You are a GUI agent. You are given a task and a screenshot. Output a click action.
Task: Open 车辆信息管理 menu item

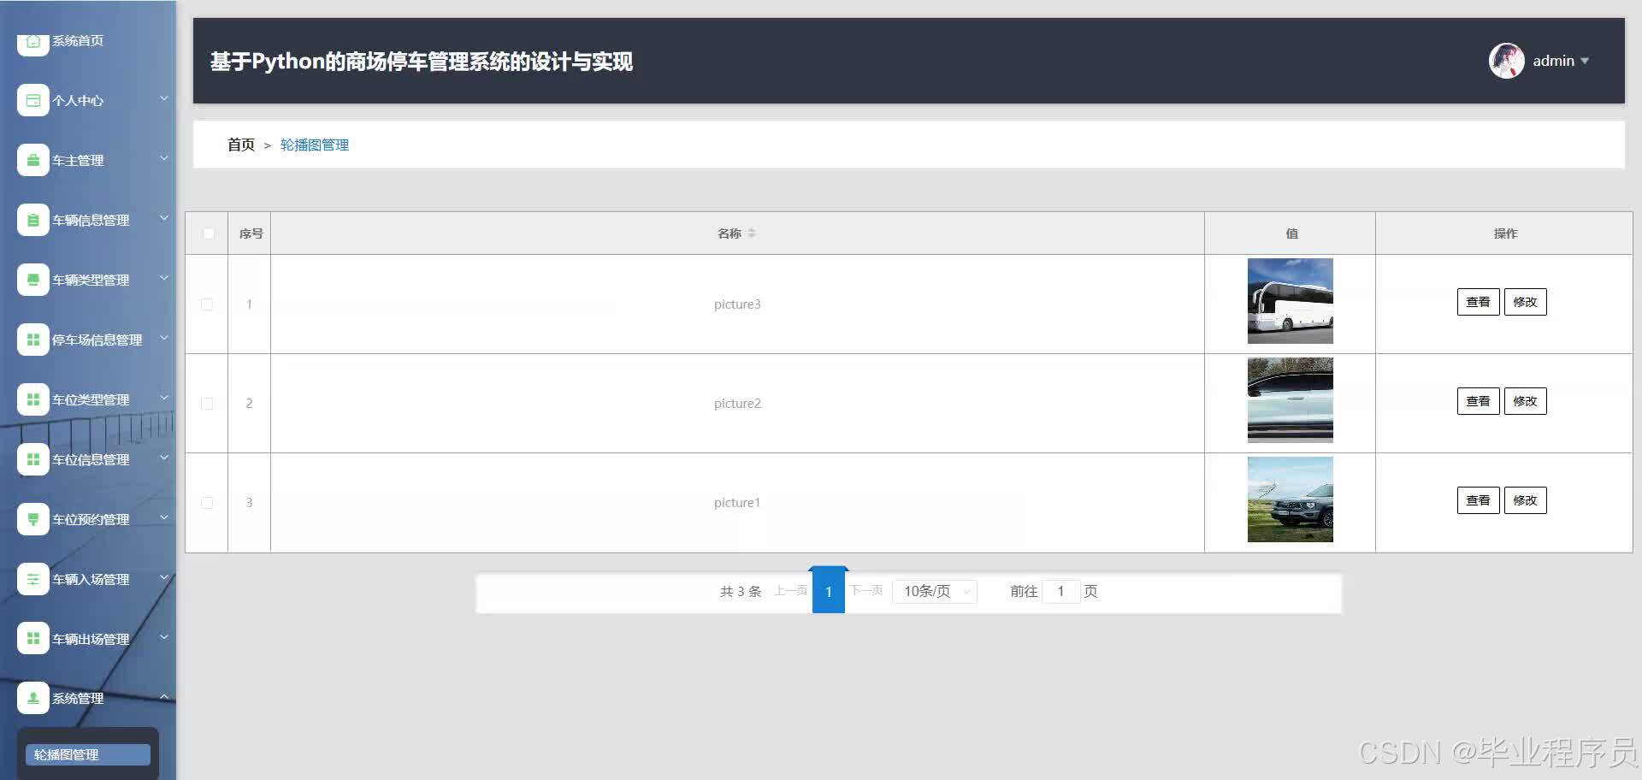(x=91, y=220)
